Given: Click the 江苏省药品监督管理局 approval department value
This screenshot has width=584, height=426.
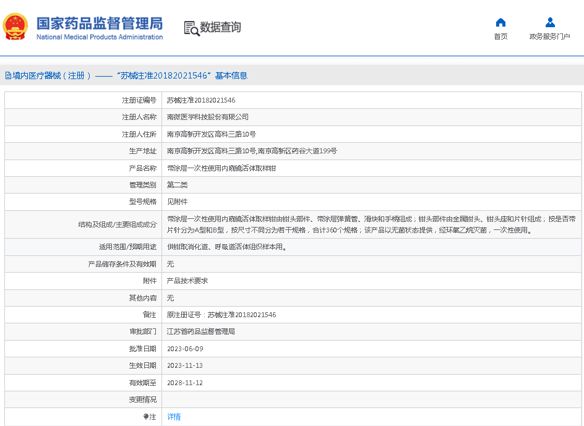Looking at the screenshot, I should tap(201, 331).
